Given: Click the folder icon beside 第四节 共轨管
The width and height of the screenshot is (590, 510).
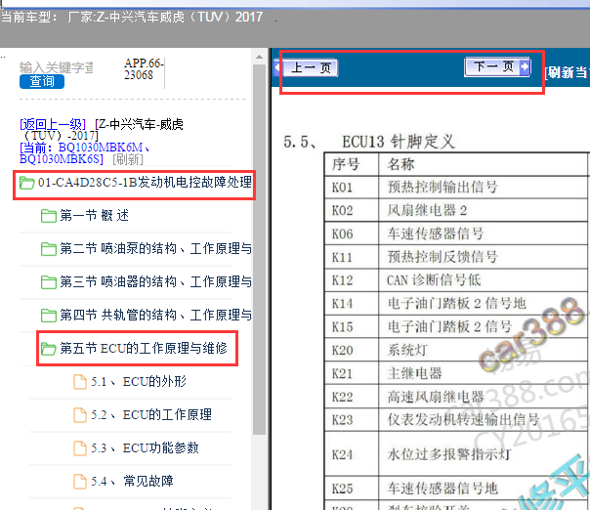Looking at the screenshot, I should pos(49,316).
